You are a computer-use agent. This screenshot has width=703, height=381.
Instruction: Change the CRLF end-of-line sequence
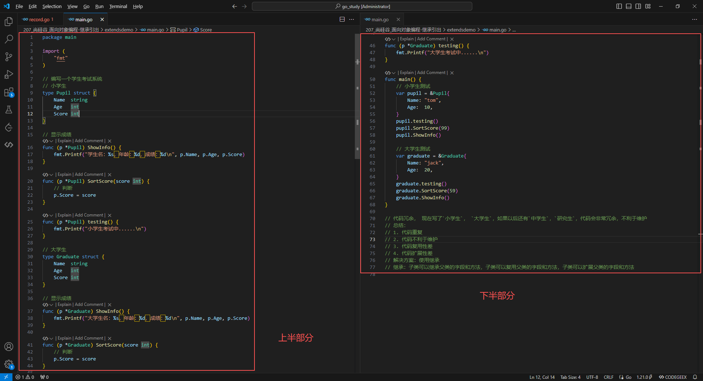pos(609,377)
